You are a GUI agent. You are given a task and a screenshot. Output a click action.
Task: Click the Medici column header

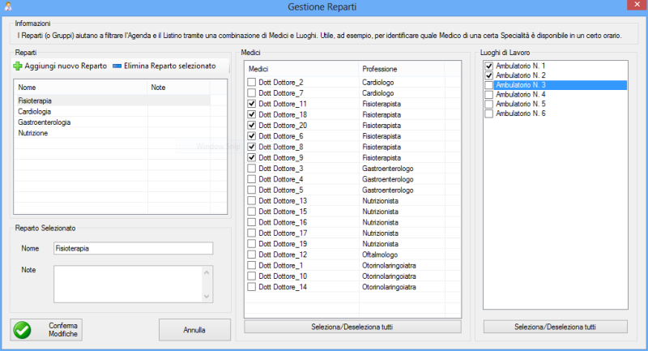click(x=301, y=69)
